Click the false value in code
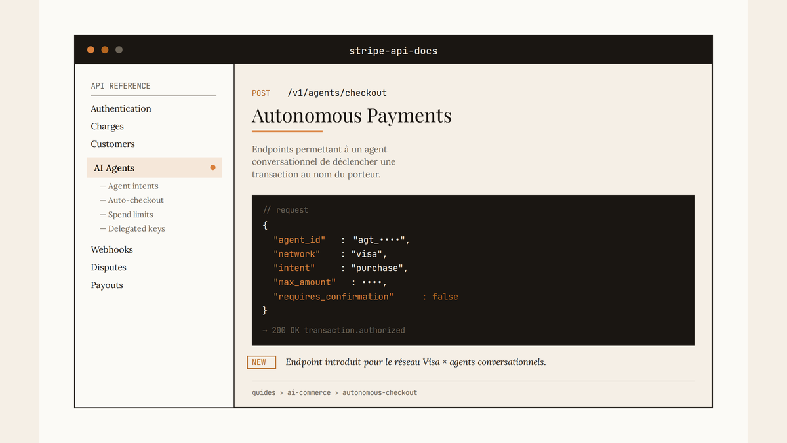787x443 pixels. 445,297
